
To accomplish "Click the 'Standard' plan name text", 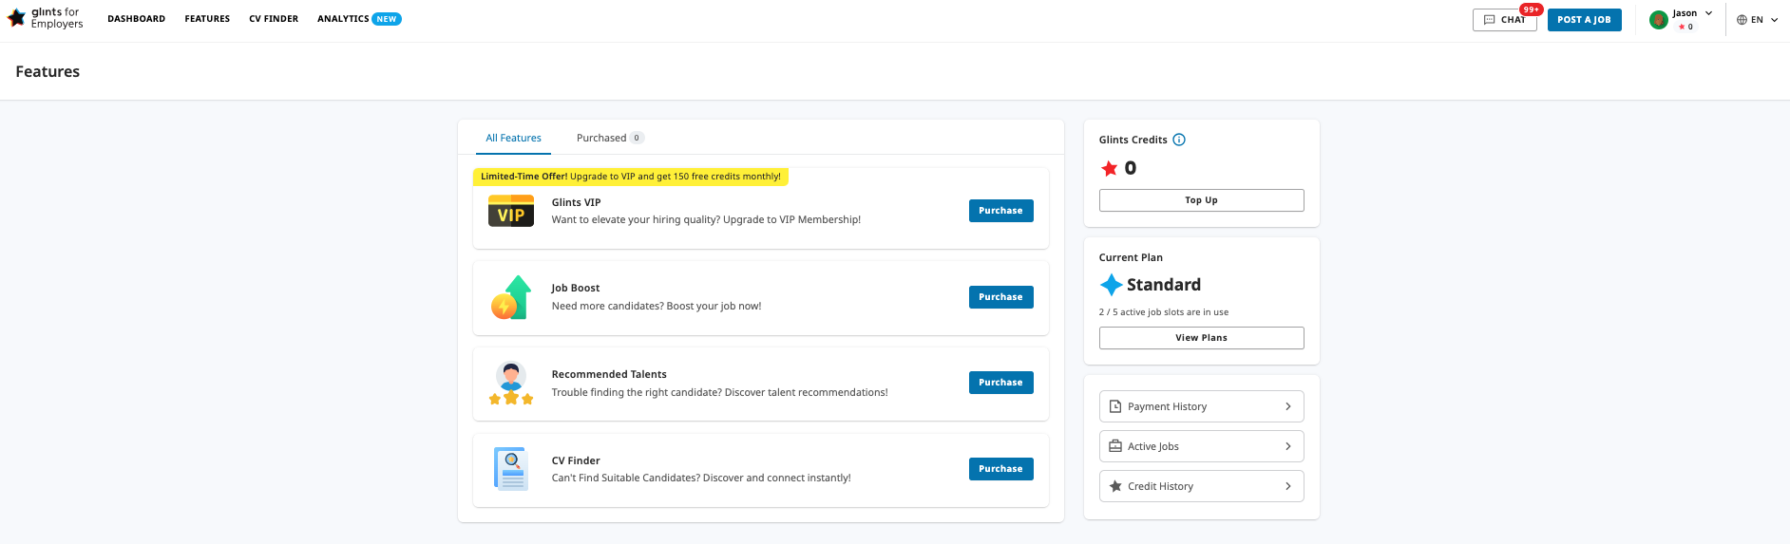I will (x=1164, y=285).
